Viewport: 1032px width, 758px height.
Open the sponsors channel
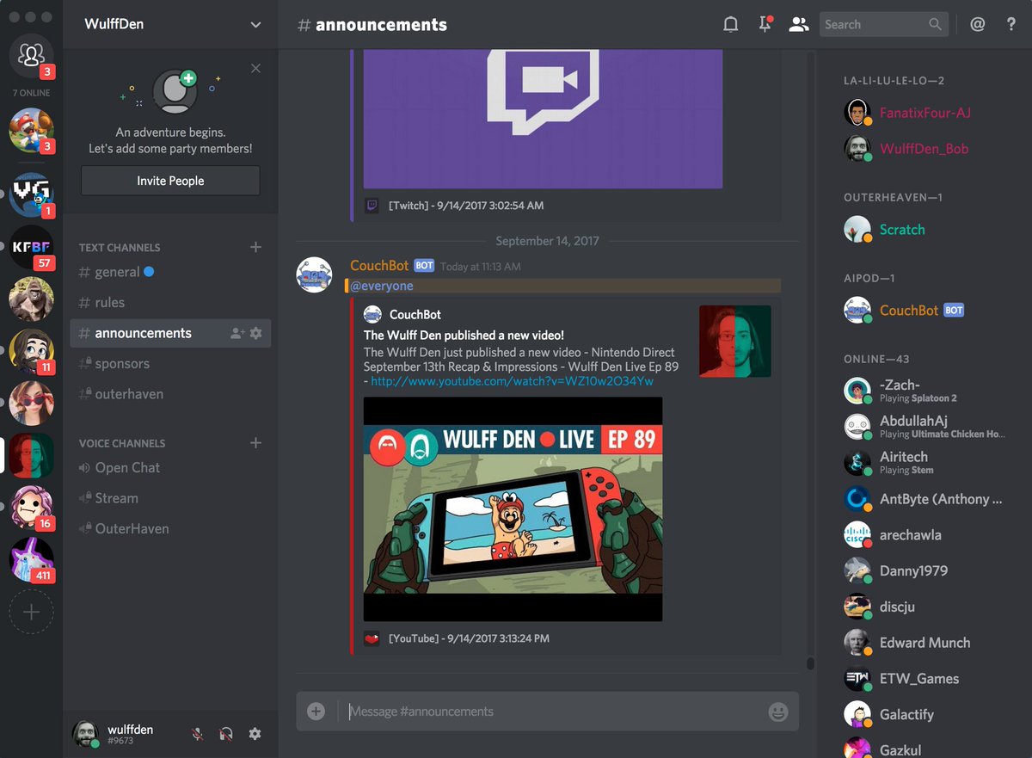[x=170, y=363]
